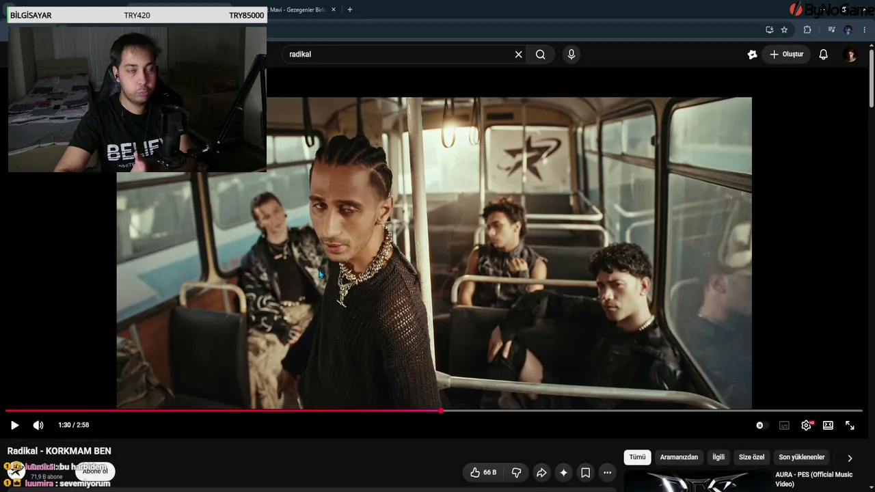Open AURA - PES video thumbnail

tap(696, 482)
